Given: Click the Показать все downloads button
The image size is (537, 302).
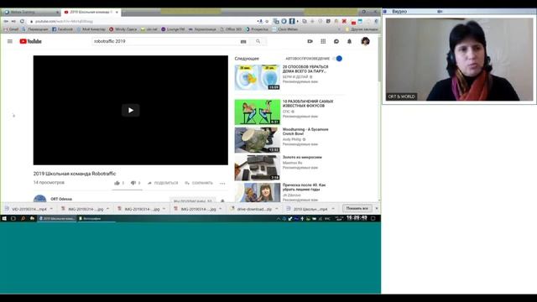Looking at the screenshot, I should click(357, 209).
